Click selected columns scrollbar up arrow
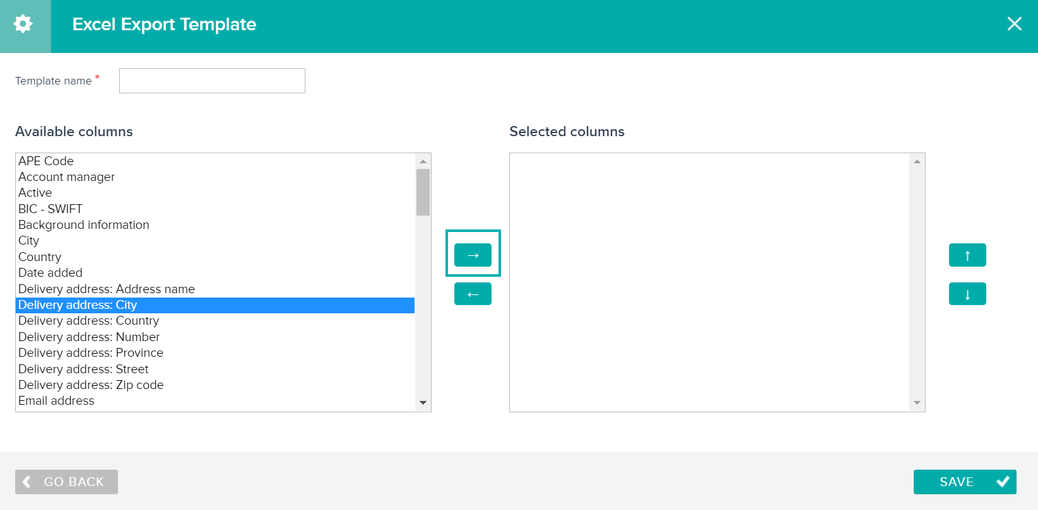1038x510 pixels. click(917, 161)
